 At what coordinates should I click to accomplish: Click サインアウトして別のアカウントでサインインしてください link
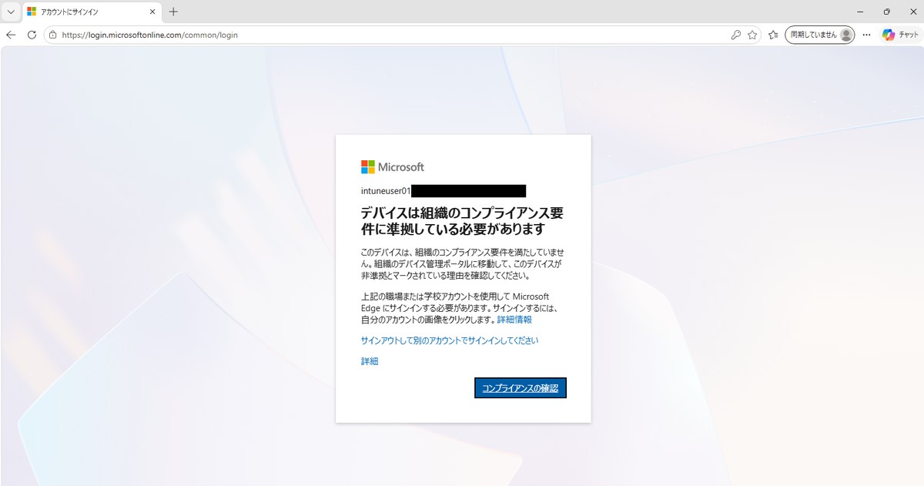(x=450, y=340)
